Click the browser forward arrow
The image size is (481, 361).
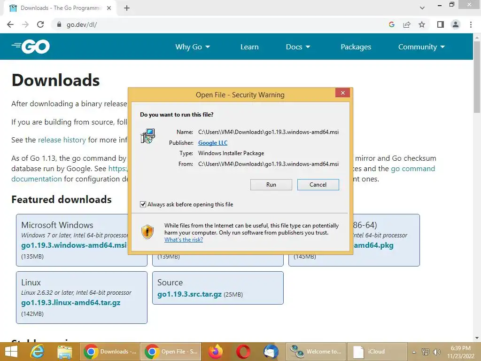tap(25, 24)
